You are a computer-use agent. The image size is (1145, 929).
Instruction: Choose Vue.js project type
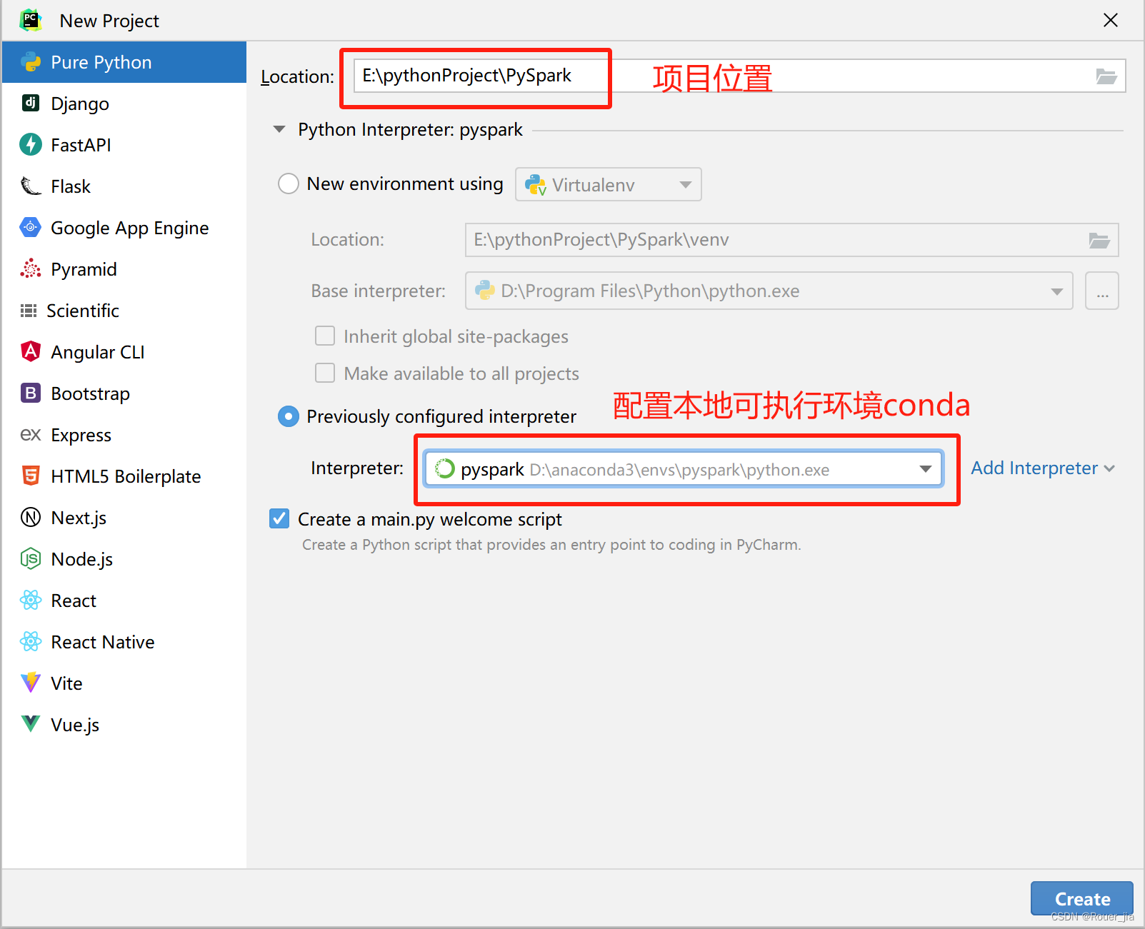[x=124, y=725]
